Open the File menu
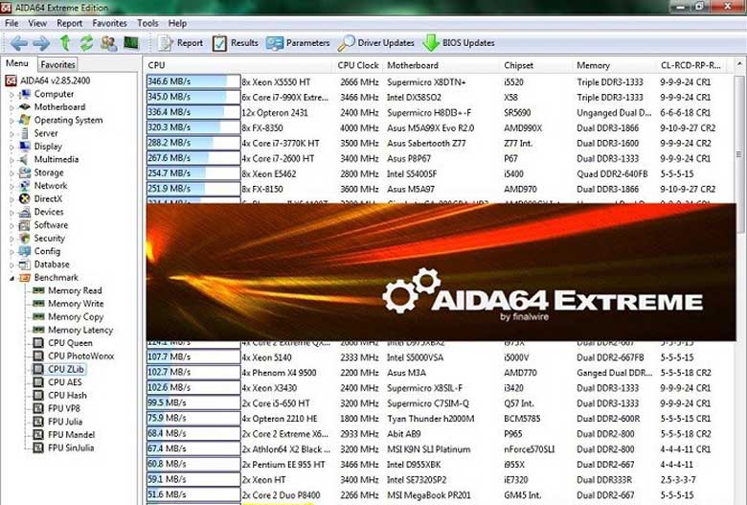This screenshot has width=747, height=505. [x=11, y=23]
